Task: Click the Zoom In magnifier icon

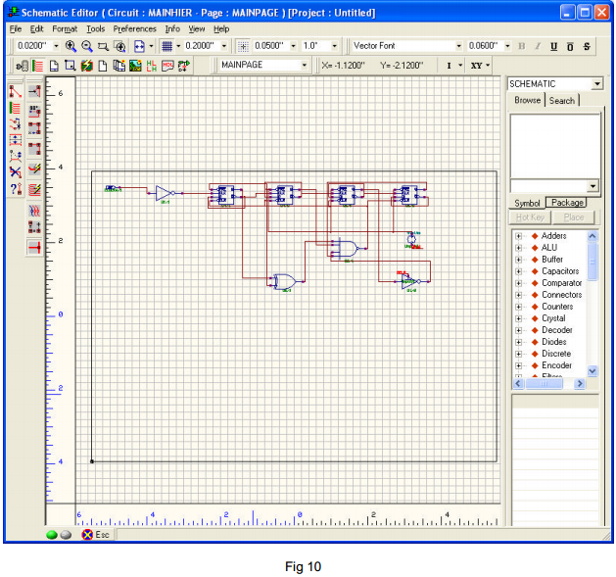Action: (71, 46)
